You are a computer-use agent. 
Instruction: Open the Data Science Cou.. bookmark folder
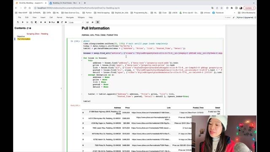point(70,13)
